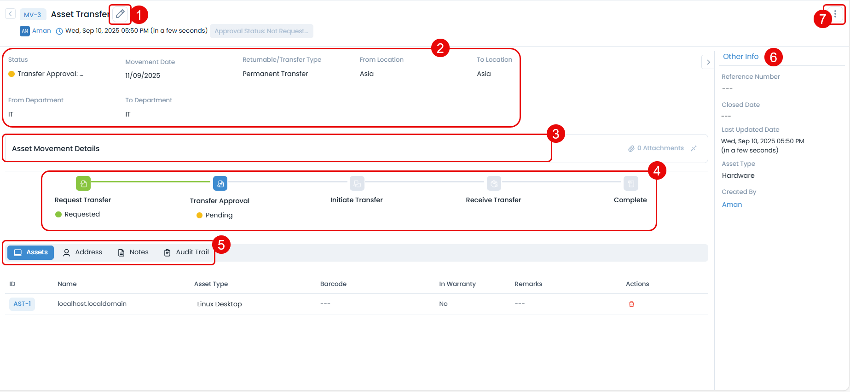
Task: Click the In Warranty value No
Action: click(x=443, y=304)
